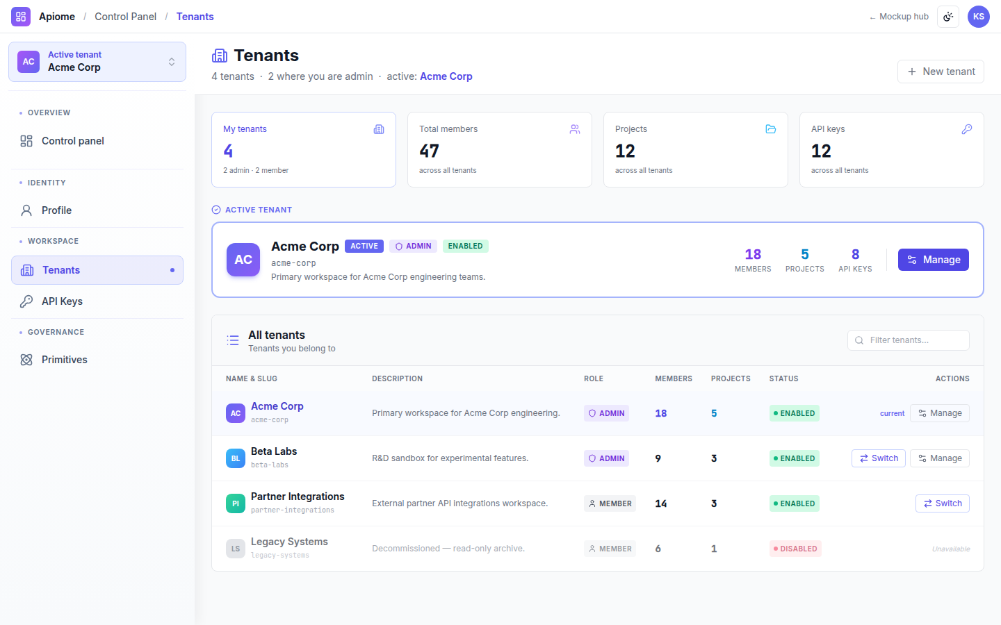
Task: Click the PI avatar in Partner Integrations row
Action: click(x=236, y=503)
